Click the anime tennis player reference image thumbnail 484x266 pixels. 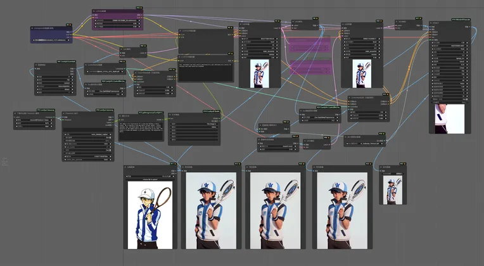tap(150, 215)
